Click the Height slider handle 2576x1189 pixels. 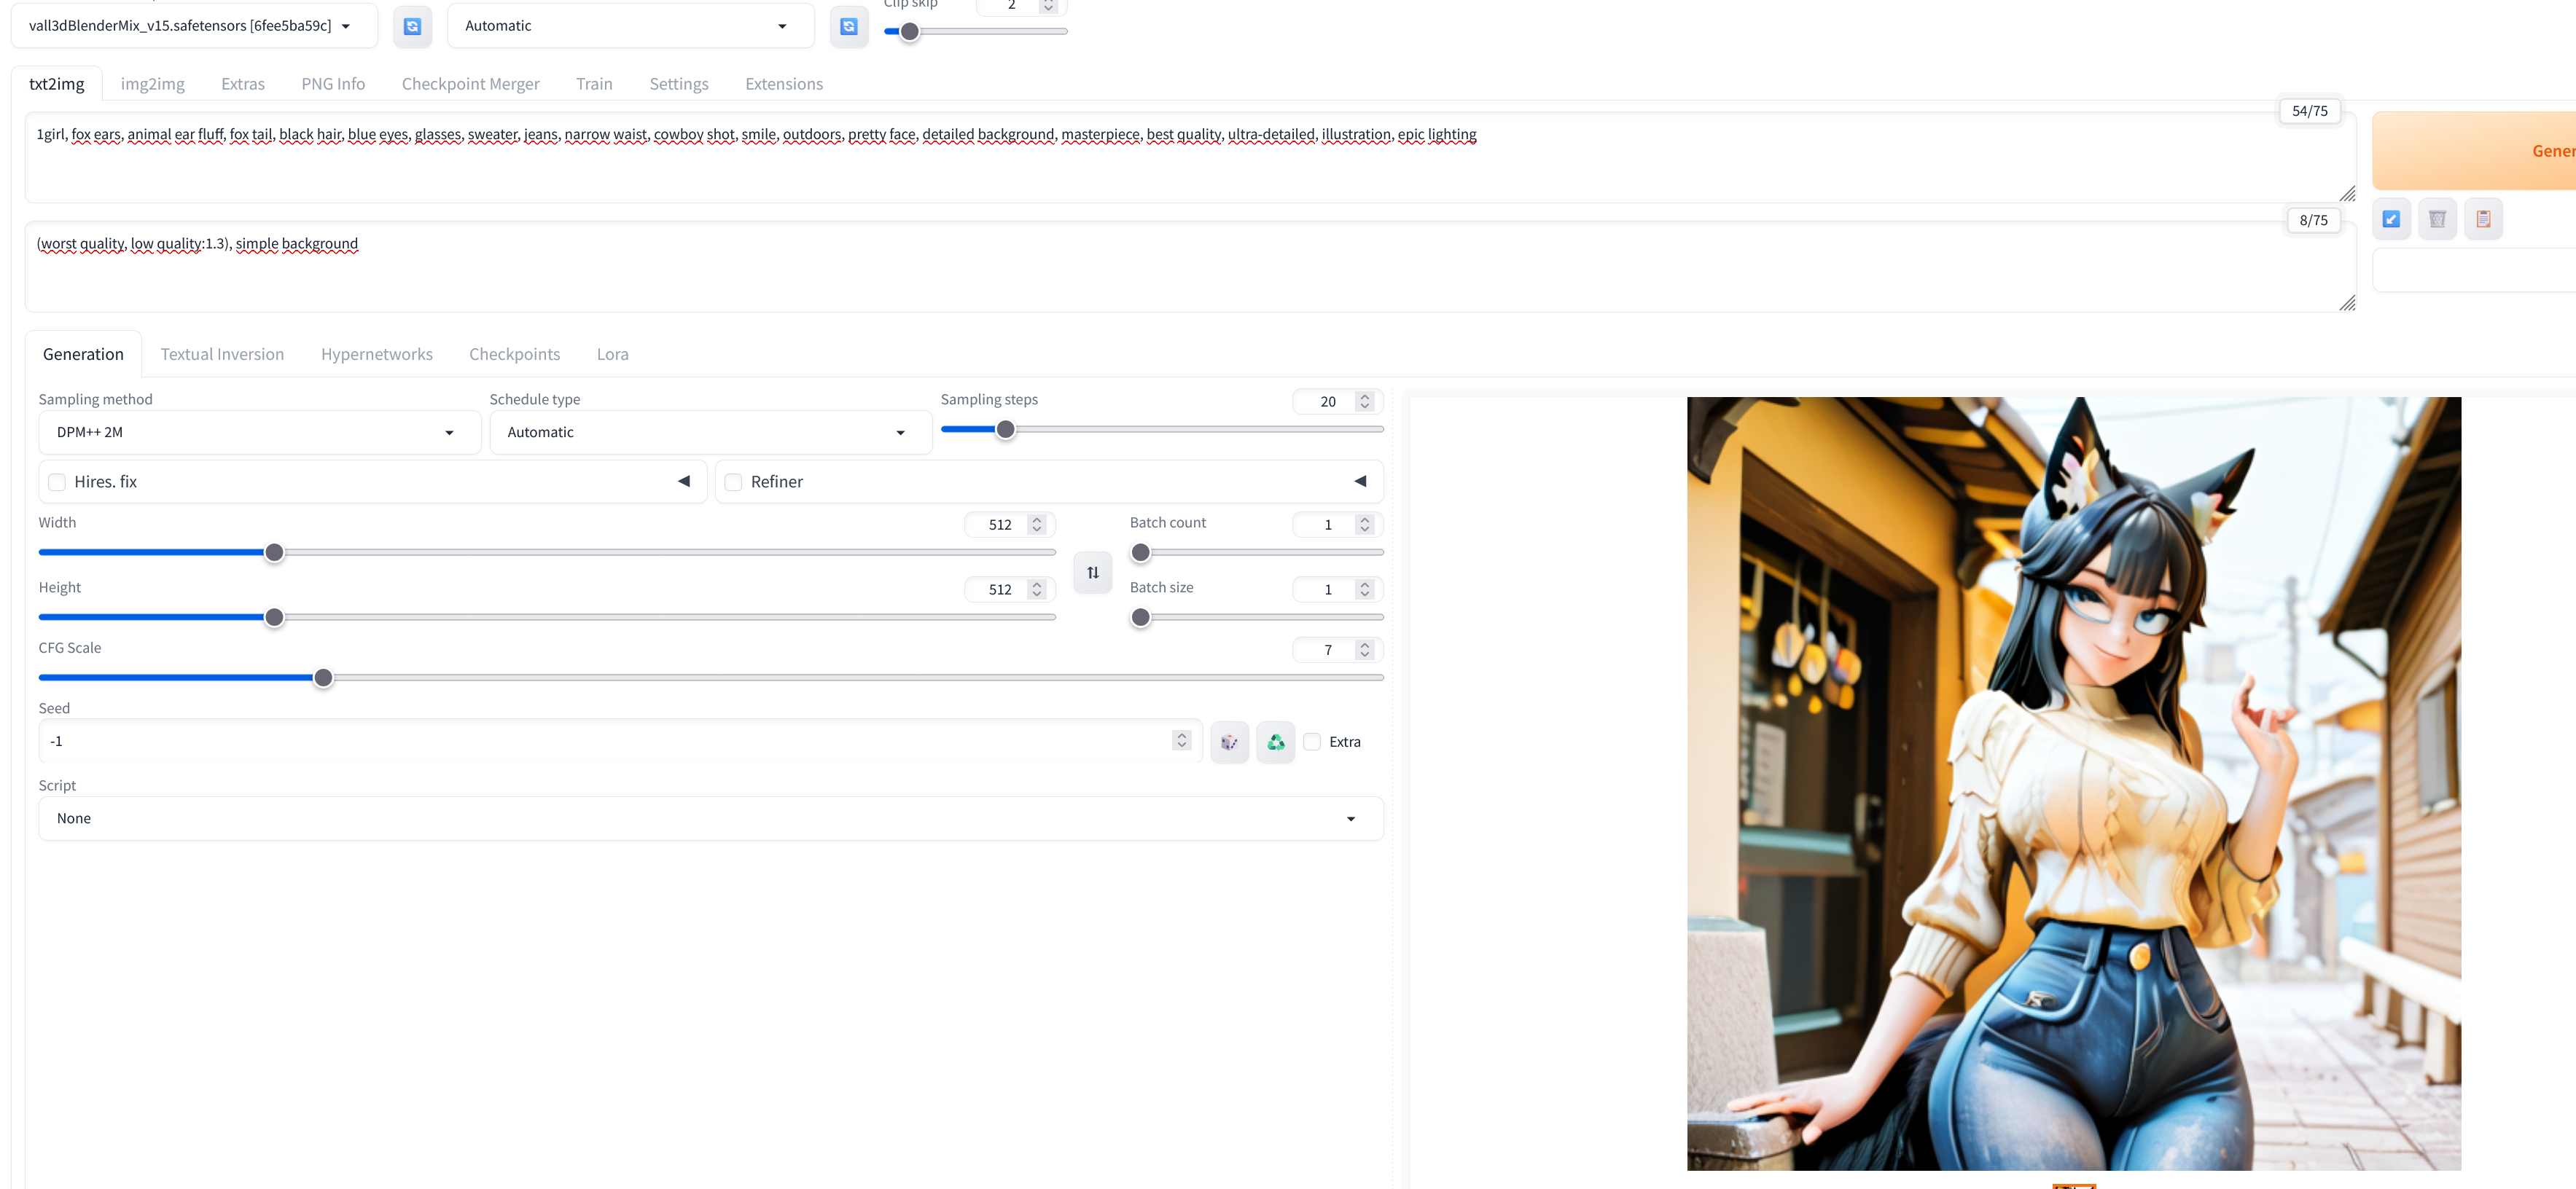tap(274, 618)
